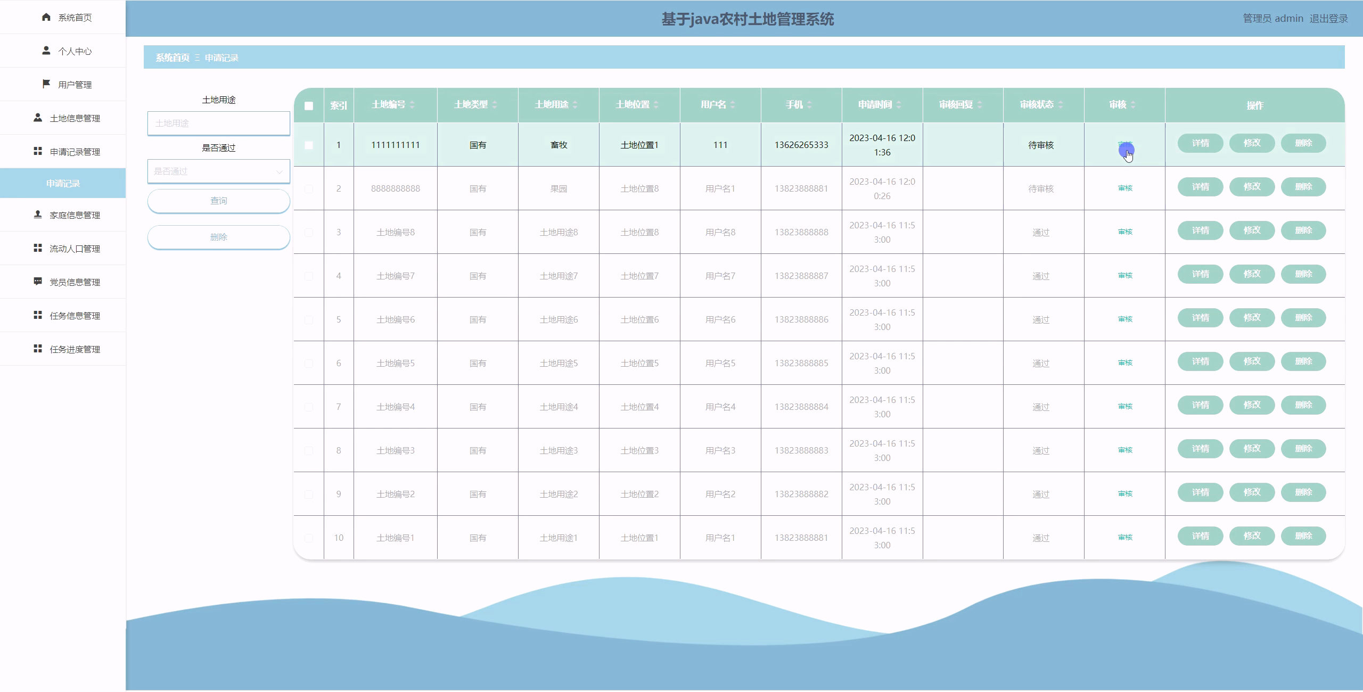1363x692 pixels.
Task: Select the speech bubble icon for 党员信息管理
Action: click(37, 281)
